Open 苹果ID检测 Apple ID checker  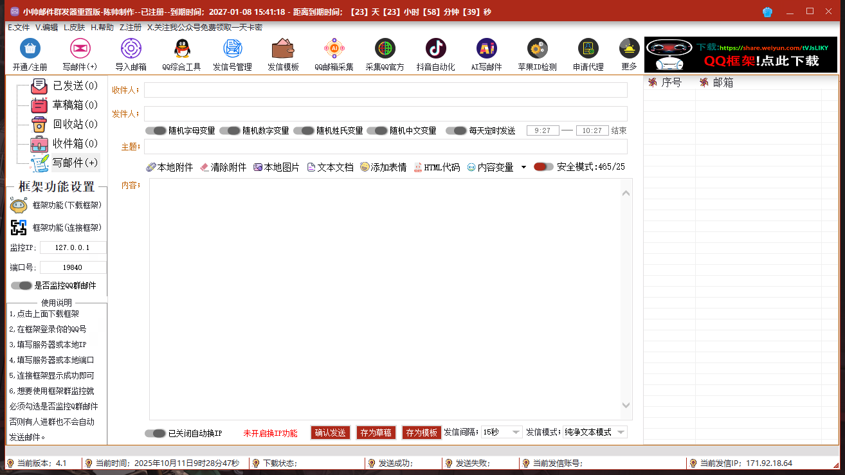point(538,54)
